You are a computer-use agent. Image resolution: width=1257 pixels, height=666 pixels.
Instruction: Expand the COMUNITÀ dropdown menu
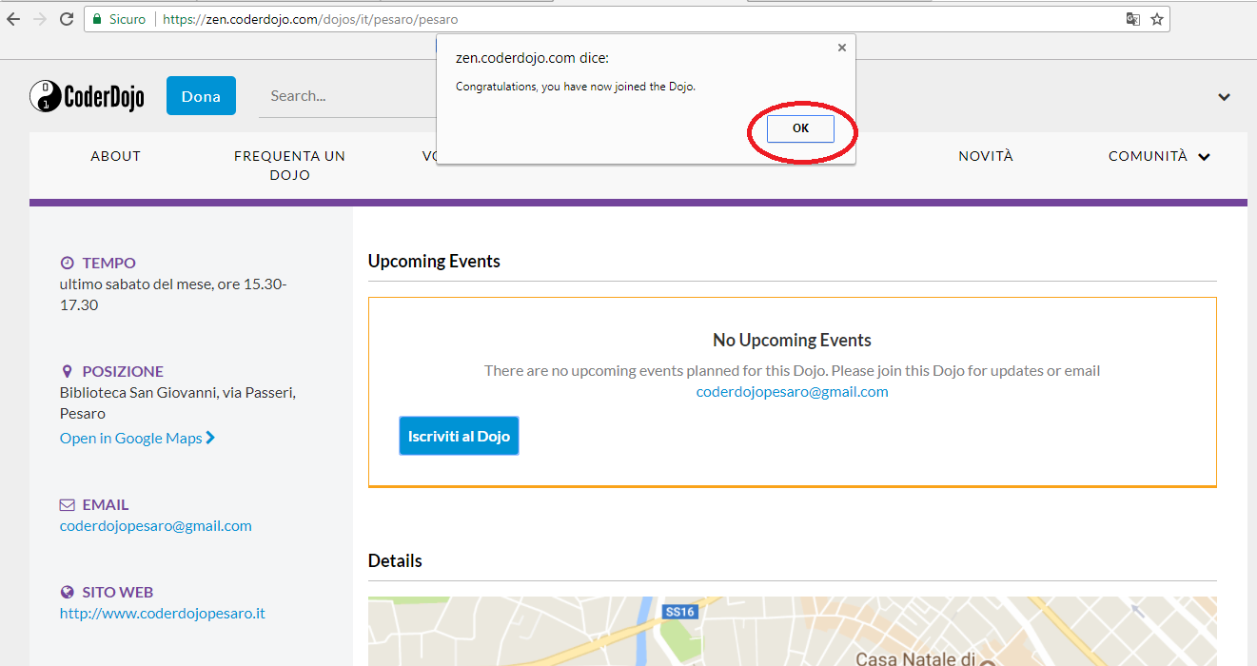point(1159,157)
